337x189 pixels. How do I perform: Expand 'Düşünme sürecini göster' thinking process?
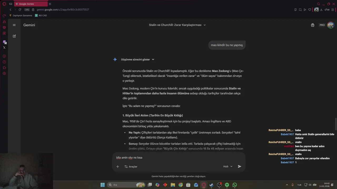(138, 60)
